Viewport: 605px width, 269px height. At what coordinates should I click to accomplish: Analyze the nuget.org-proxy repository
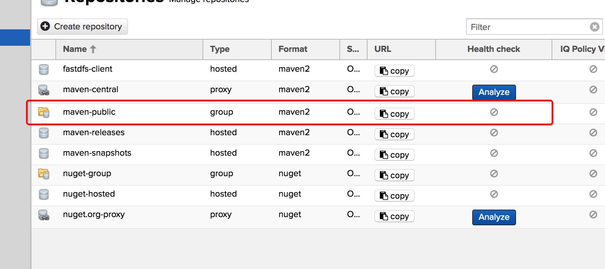click(494, 217)
